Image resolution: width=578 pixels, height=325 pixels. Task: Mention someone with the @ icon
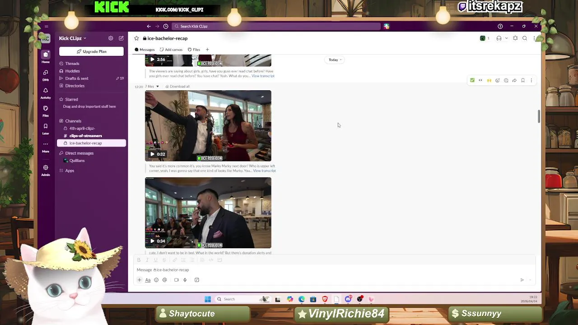click(x=165, y=280)
